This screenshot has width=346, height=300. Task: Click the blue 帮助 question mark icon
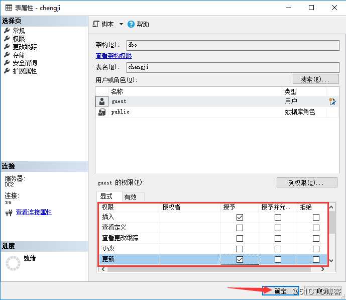[131, 24]
